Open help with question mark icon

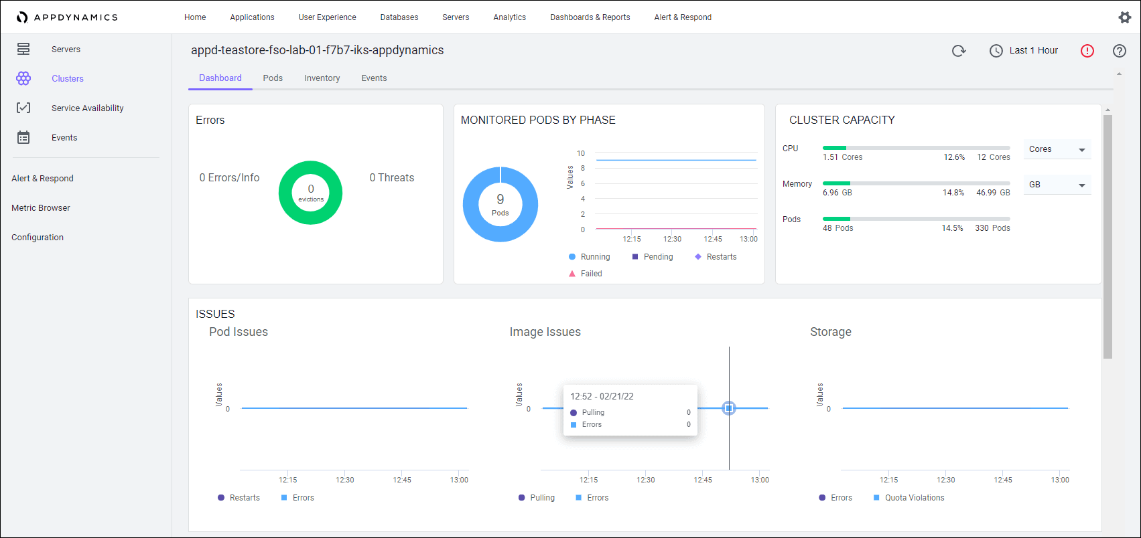tap(1119, 51)
